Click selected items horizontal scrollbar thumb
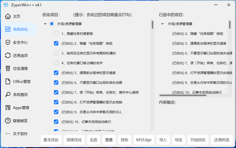 pyautogui.click(x=183, y=95)
